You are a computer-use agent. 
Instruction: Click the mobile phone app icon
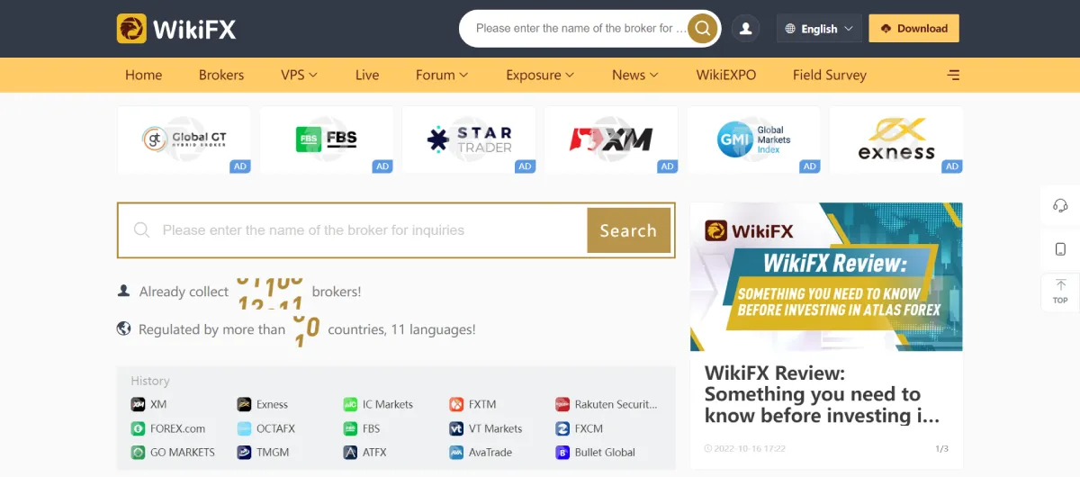coord(1060,248)
